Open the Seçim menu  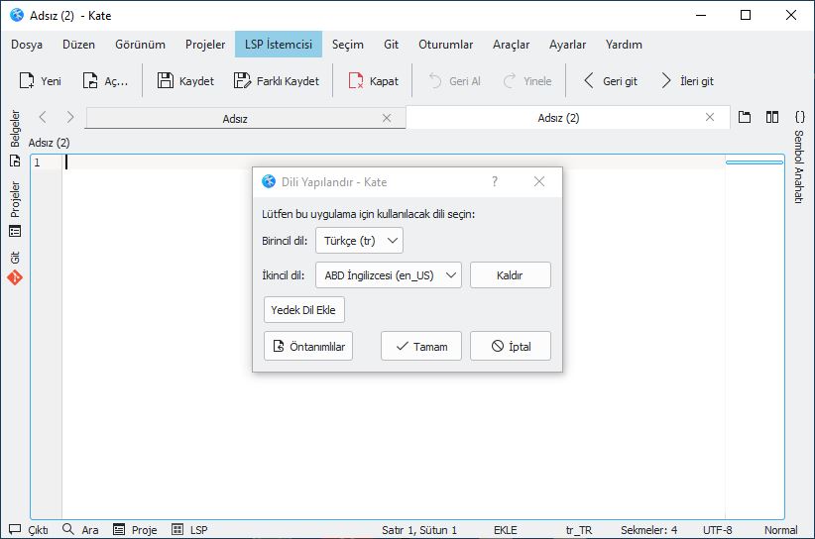[x=348, y=45]
